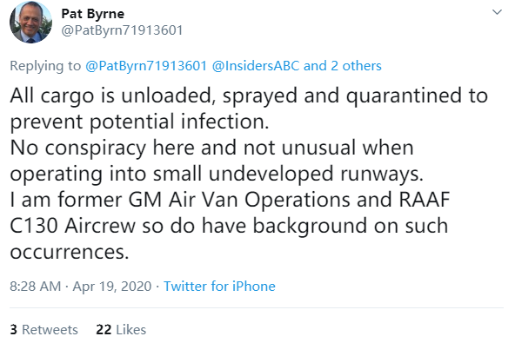Click the 8:28 AM timestamp

[36, 287]
